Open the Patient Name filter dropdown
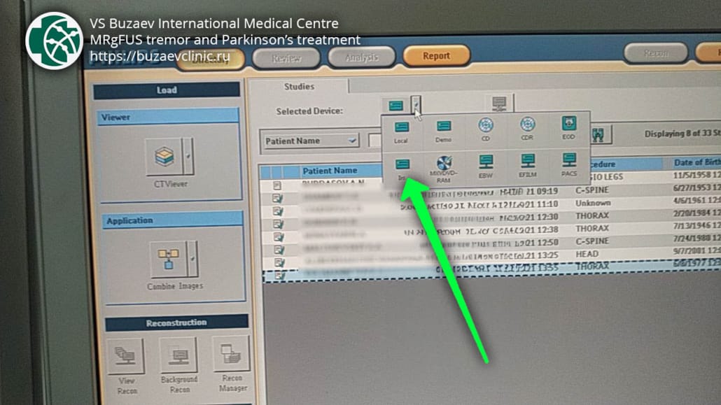 coord(310,141)
